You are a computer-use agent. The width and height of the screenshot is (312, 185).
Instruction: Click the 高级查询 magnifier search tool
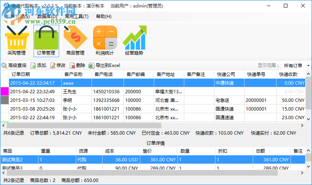coord(14,65)
